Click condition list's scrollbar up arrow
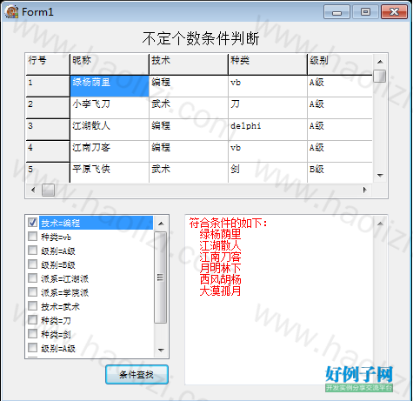 [x=161, y=224]
